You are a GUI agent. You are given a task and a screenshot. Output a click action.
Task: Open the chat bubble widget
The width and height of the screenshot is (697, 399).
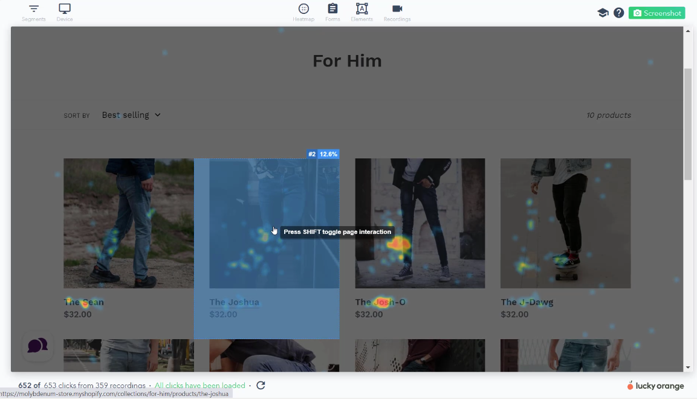[38, 345]
